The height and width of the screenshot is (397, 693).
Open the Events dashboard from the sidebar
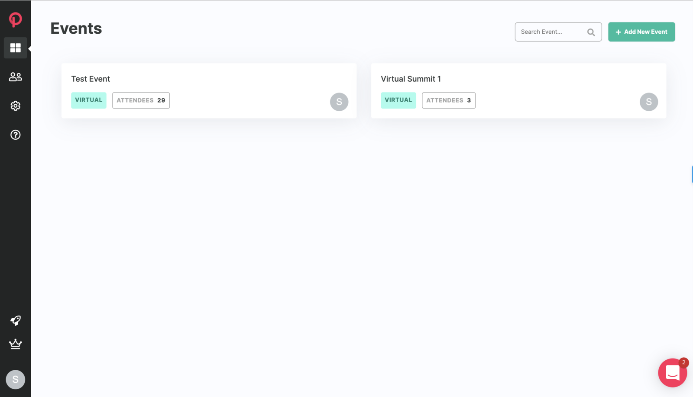pyautogui.click(x=16, y=48)
